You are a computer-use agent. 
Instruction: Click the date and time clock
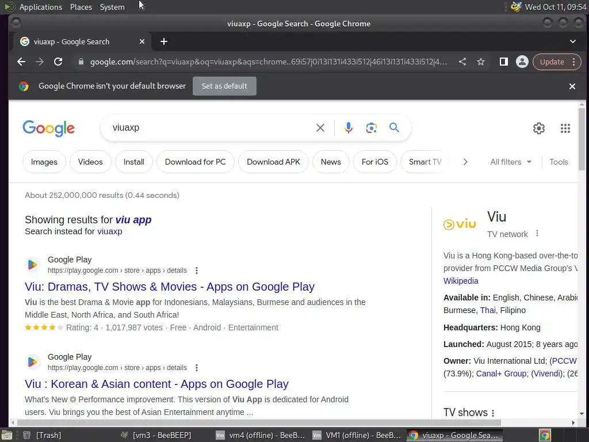(556, 7)
